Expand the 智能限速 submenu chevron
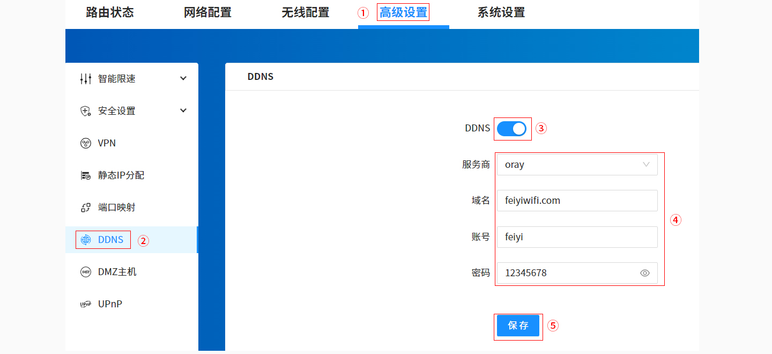Viewport: 772px width, 354px height. (x=183, y=78)
